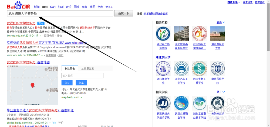This screenshot has height=127, width=270.
Task: Click 用手机随时随地上百度 link
Action: [x=156, y=13]
